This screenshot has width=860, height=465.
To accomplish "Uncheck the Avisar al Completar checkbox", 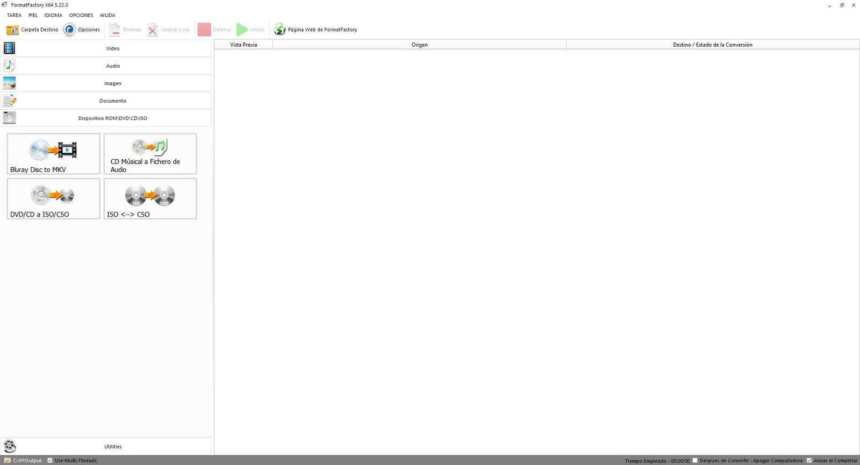I will [x=809, y=460].
